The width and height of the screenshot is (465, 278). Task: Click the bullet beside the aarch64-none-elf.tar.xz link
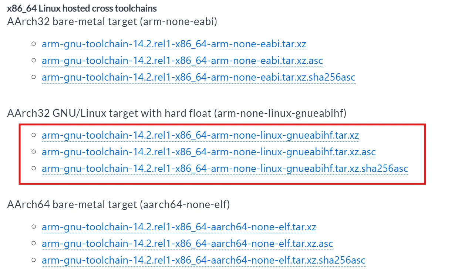point(34,227)
